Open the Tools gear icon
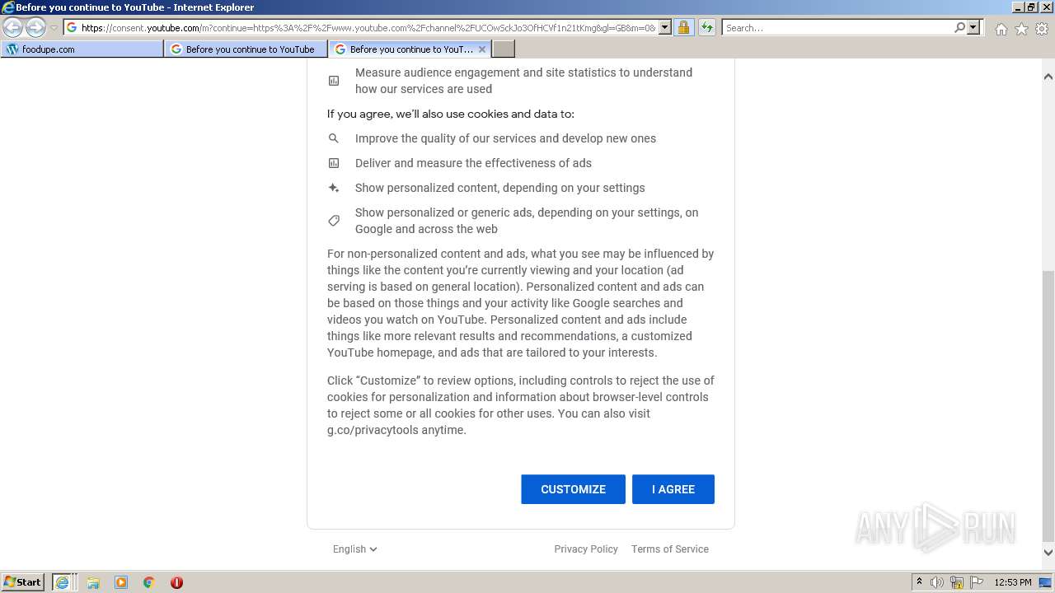Viewport: 1055px width, 593px height. 1042,29
